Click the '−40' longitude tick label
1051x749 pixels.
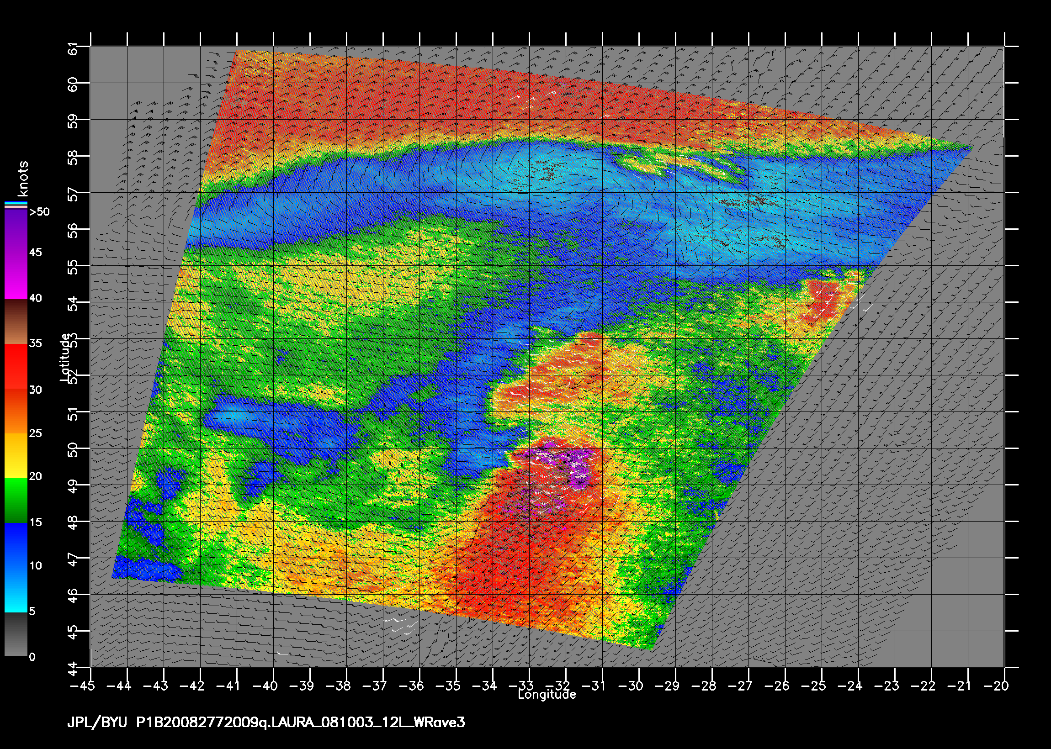click(x=265, y=686)
